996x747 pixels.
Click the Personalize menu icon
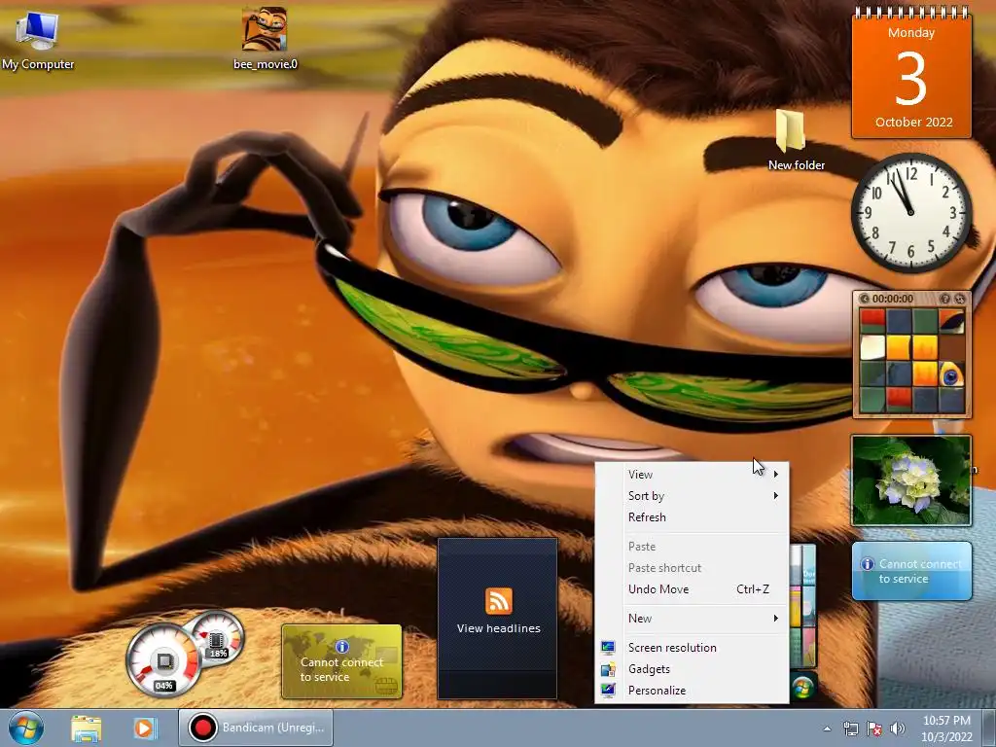click(x=608, y=690)
